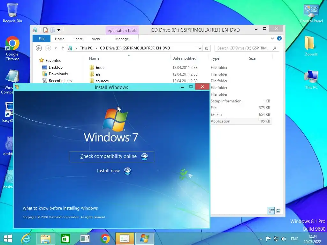Open Action Center flag icon
The image size is (327, 245).
coord(269,239)
